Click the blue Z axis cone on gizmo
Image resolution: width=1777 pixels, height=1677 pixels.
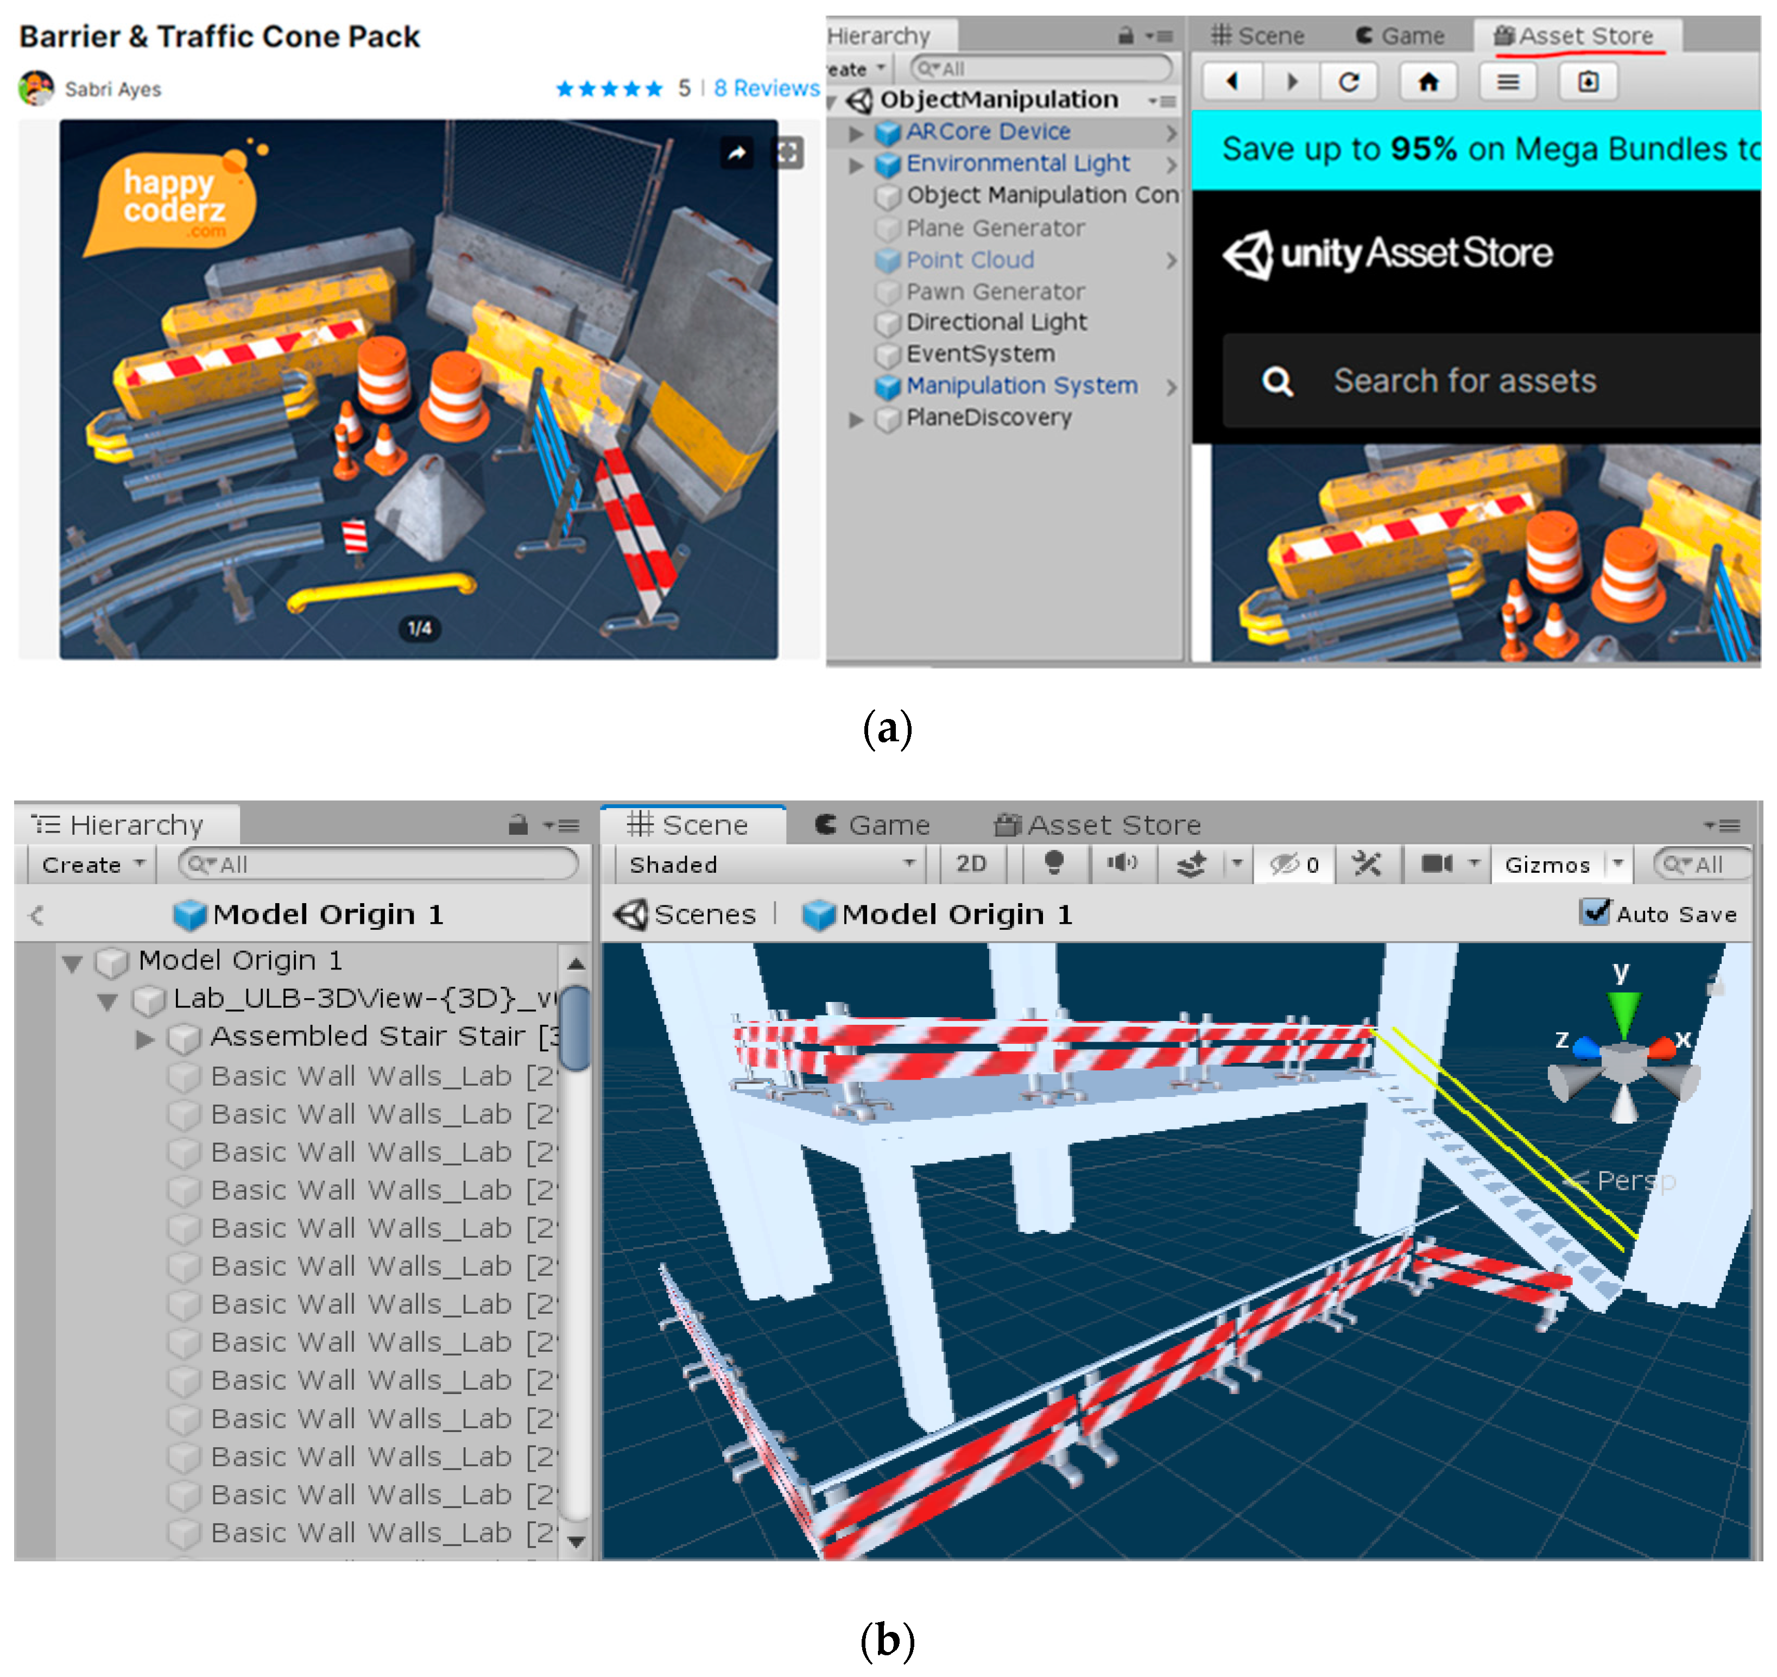pos(1586,1048)
